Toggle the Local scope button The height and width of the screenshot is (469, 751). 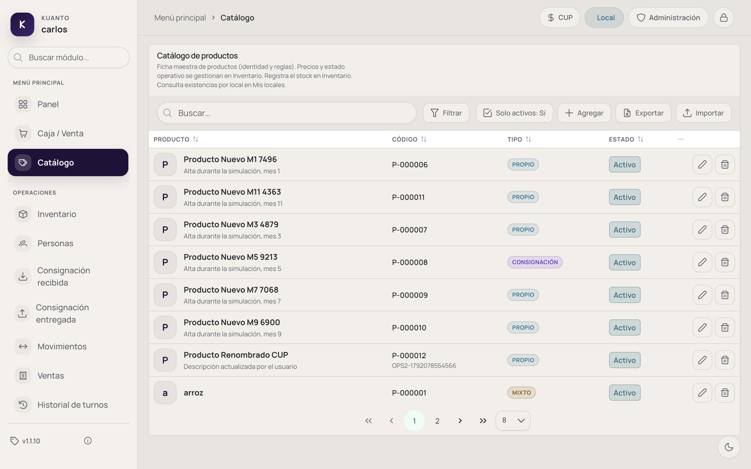pos(604,18)
